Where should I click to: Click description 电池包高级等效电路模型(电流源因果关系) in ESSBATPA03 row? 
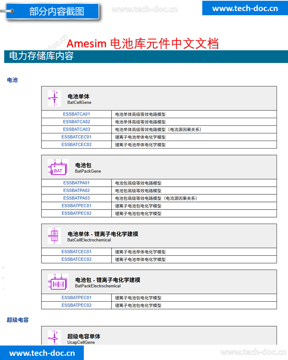[x=156, y=198]
